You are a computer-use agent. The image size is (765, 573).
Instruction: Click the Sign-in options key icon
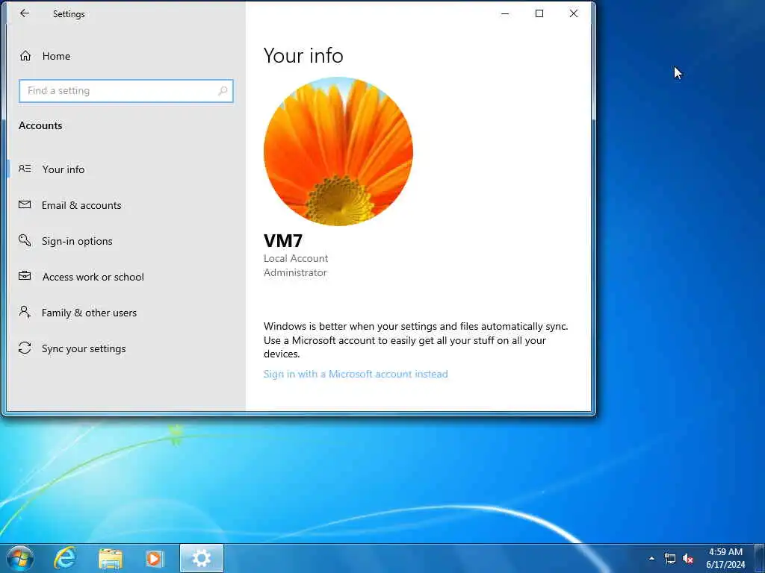(25, 240)
